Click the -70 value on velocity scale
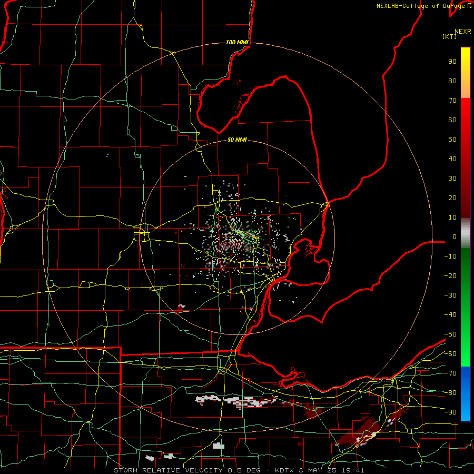Screen dimensions: 474x474 click(450, 373)
